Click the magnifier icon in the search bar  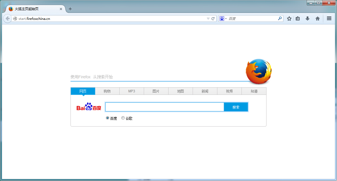click(x=280, y=19)
